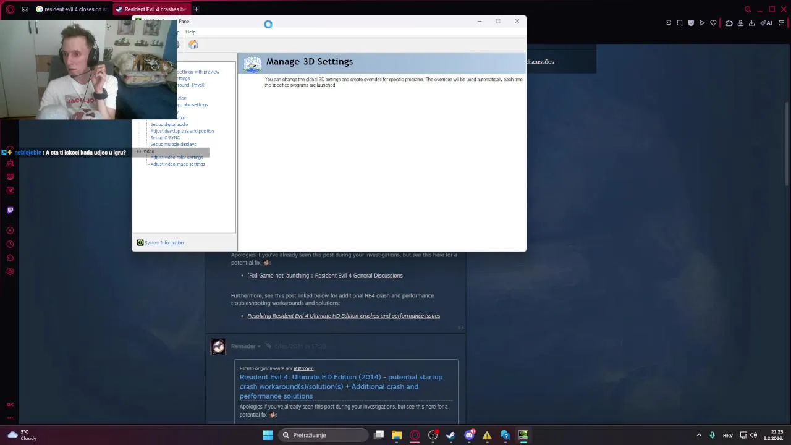Screen dimensions: 791x445
Task: Open the Aria AI icon
Action: point(766,23)
